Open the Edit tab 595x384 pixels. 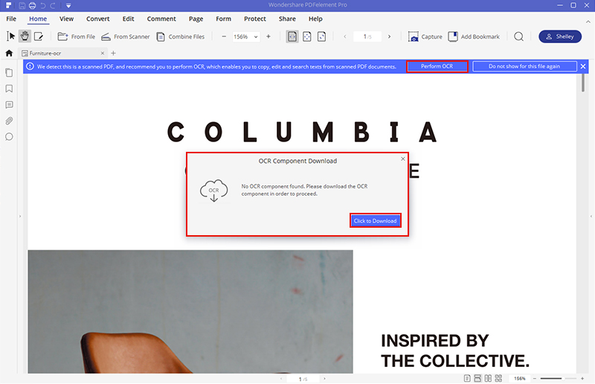128,19
